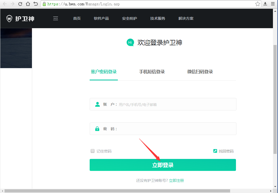278x193 pixels.
Task: Click the dark banner image on left
Action: tap(16, 48)
